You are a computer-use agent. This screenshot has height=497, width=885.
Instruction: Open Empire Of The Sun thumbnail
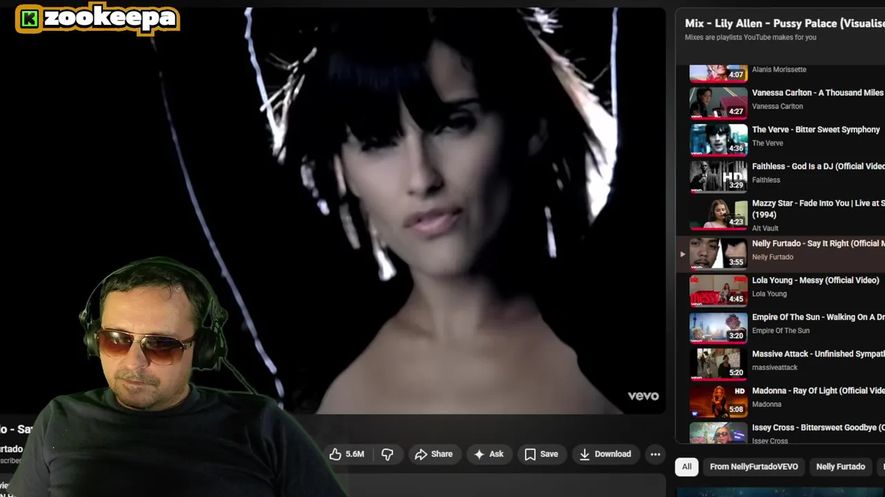pyautogui.click(x=718, y=328)
